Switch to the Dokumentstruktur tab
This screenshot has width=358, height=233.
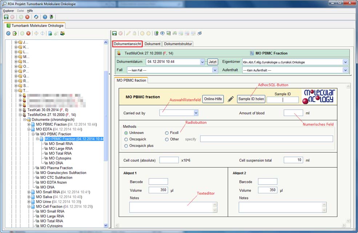pos(178,44)
